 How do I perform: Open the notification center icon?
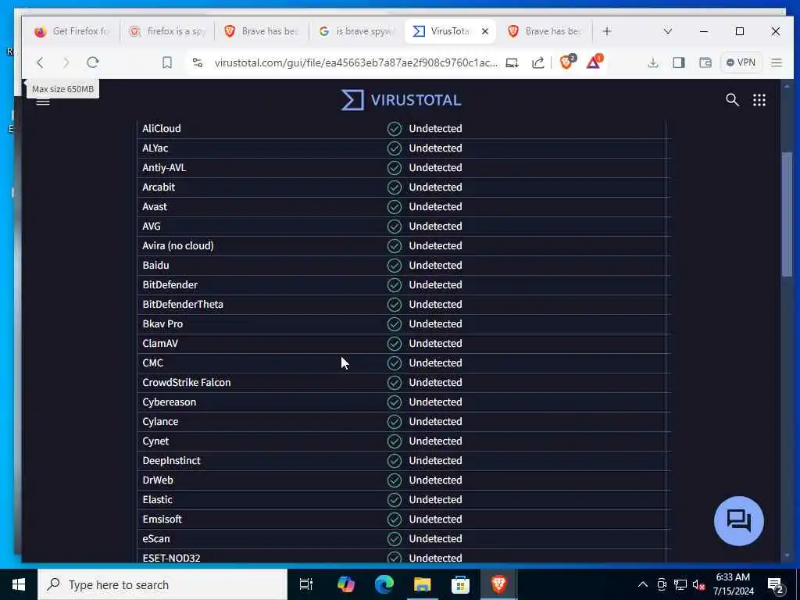(776, 585)
